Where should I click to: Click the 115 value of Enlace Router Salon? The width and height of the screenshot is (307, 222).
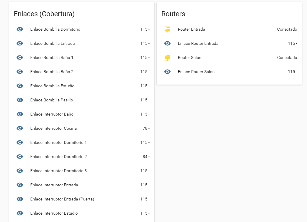coord(293,72)
